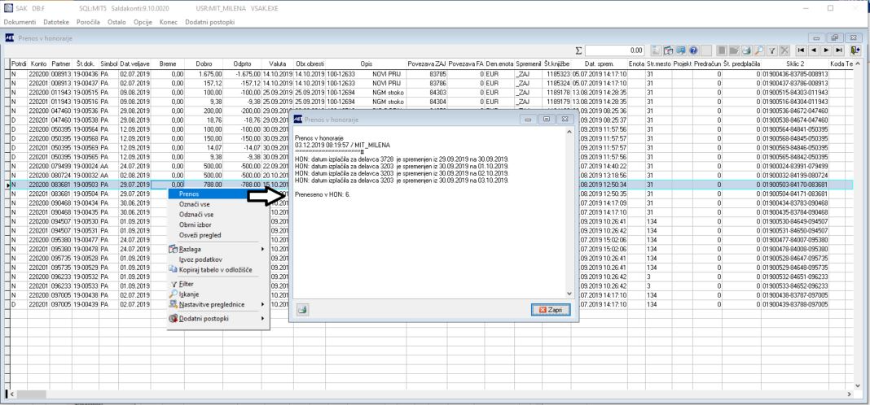The width and height of the screenshot is (870, 405).
Task: Open the Opcije menu
Action: click(x=143, y=22)
